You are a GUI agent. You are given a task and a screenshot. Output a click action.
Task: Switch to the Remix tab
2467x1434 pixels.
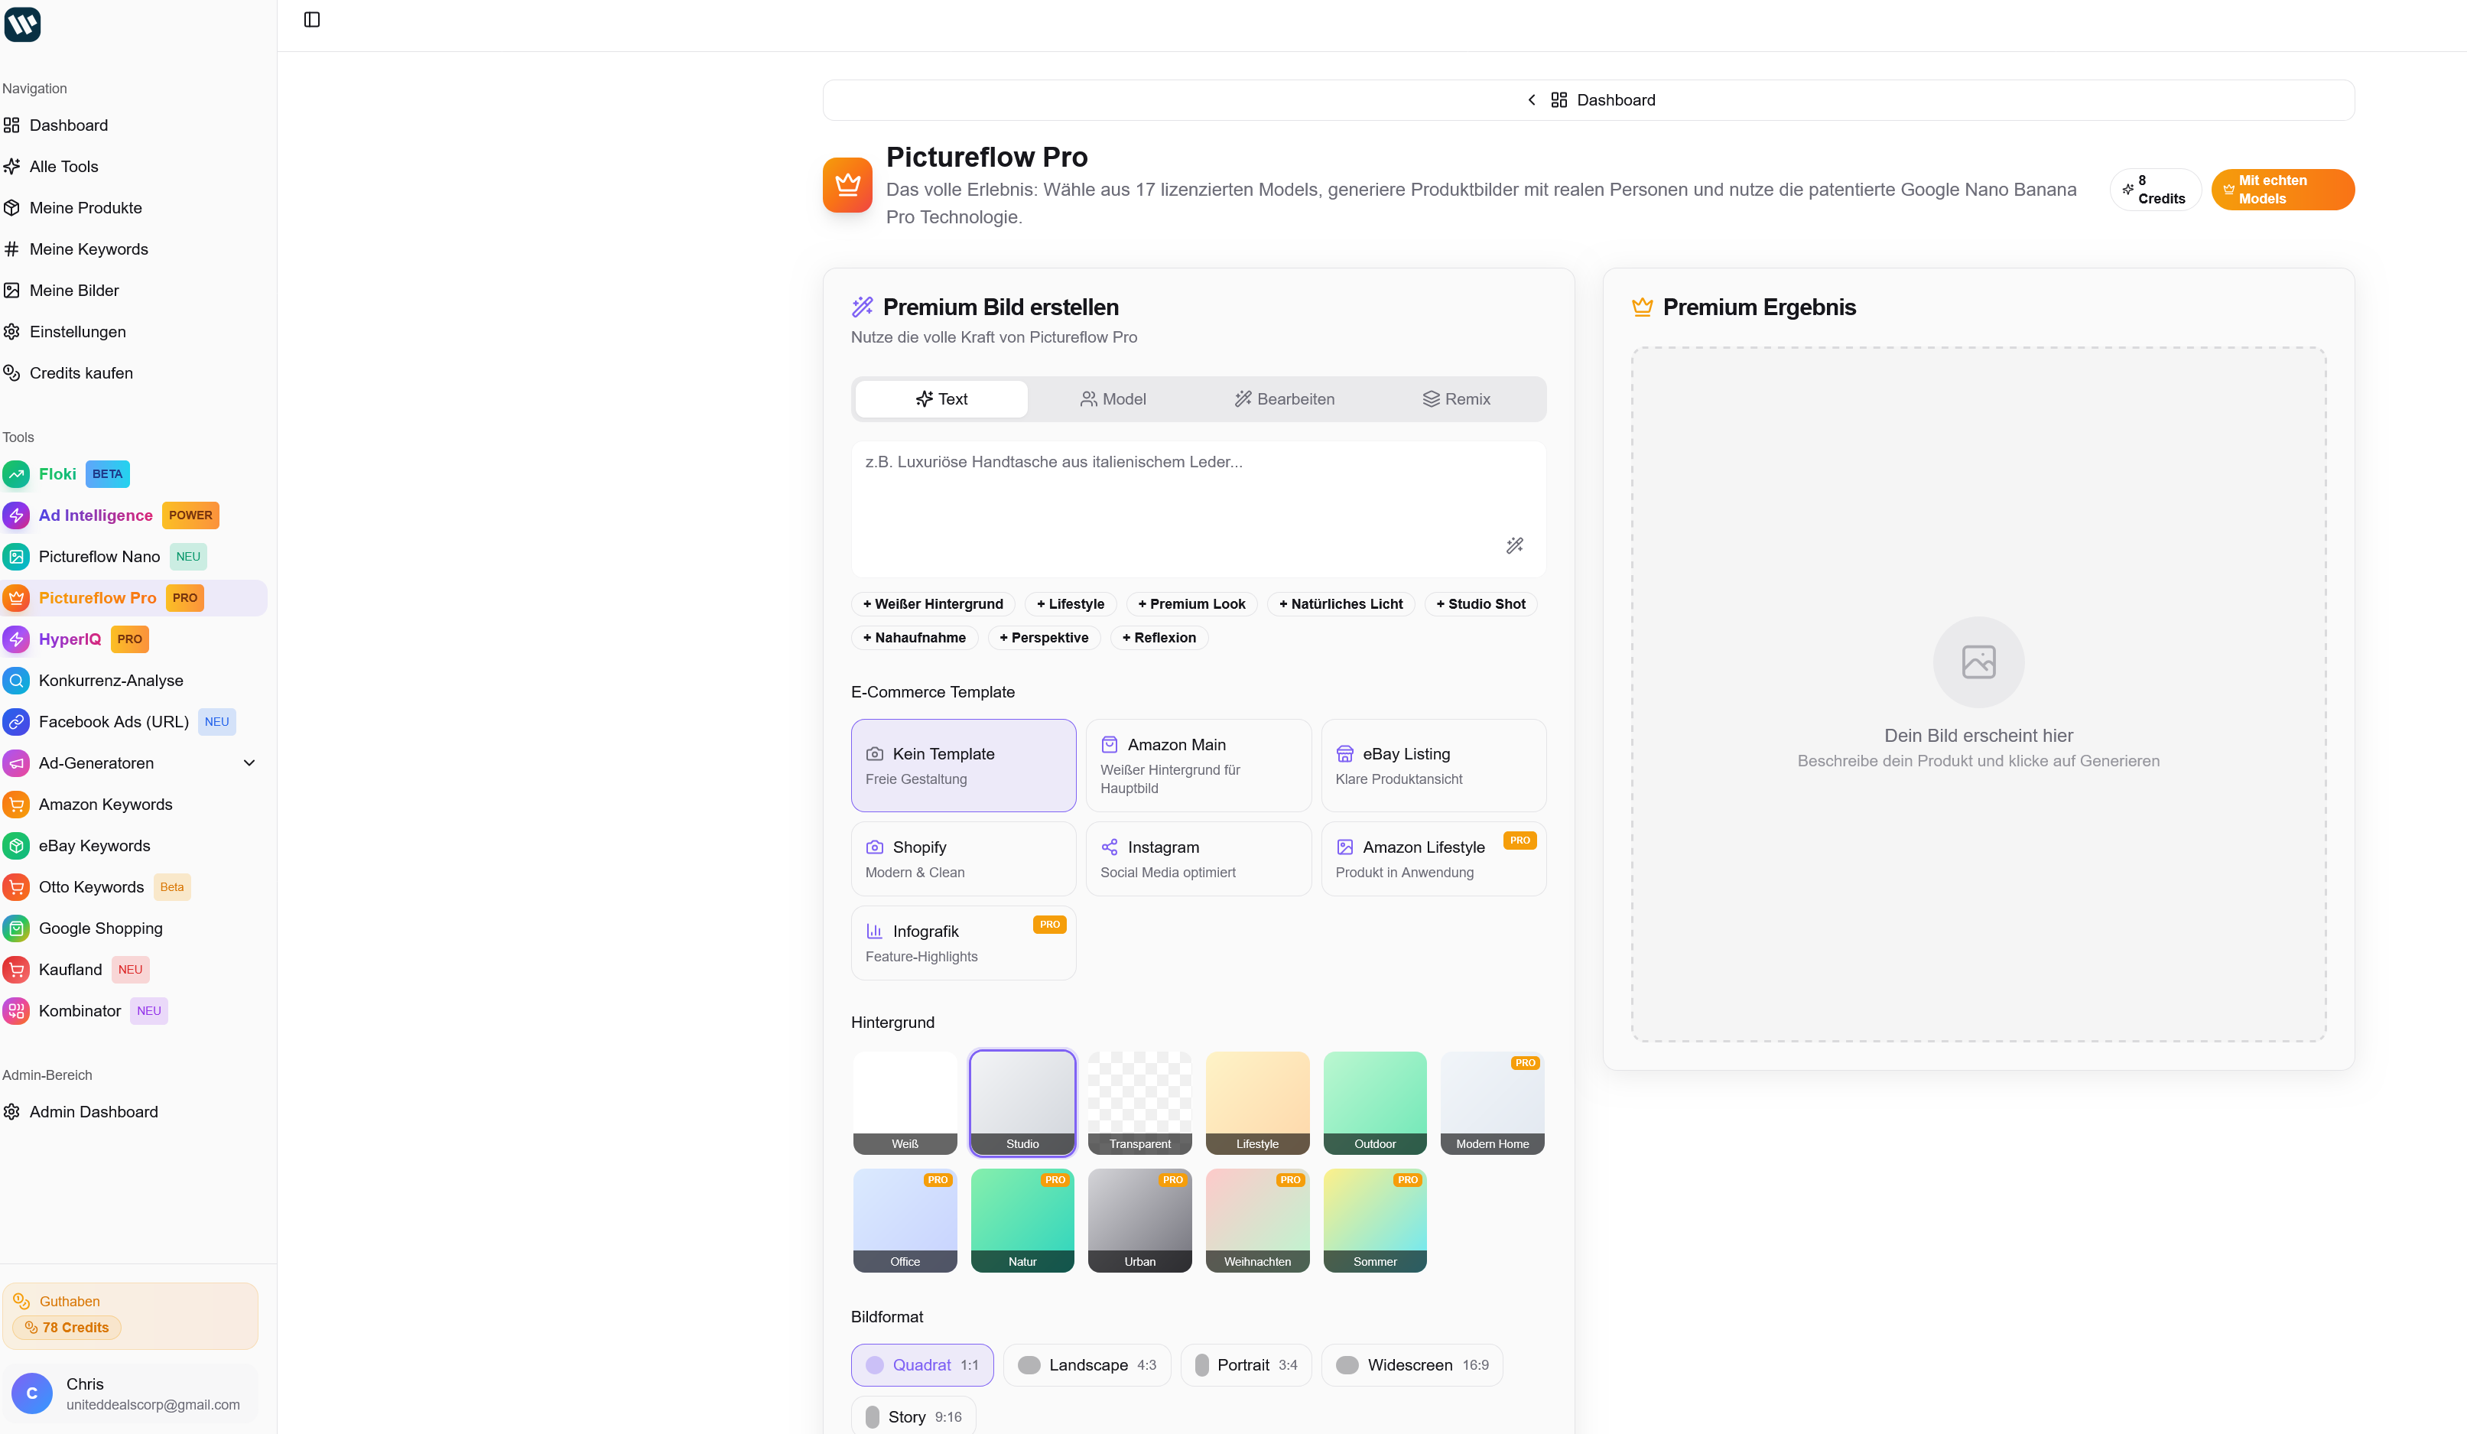point(1456,398)
